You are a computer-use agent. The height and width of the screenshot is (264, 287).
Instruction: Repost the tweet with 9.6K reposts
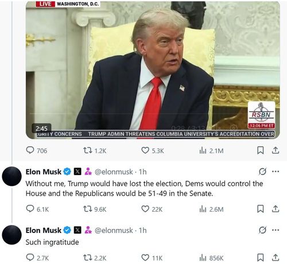point(95,209)
